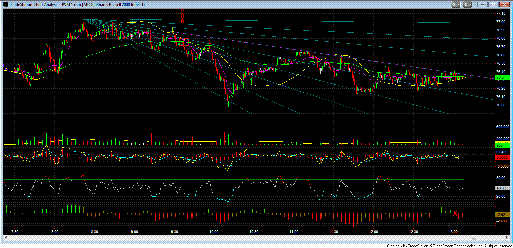Image resolution: width=513 pixels, height=248 pixels.
Task: Click the 77.10 price axis label
Action: coord(501,13)
